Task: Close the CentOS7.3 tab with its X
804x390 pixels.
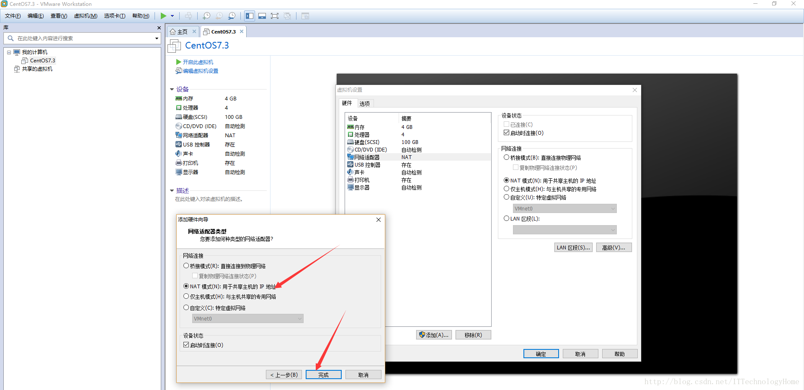Action: pyautogui.click(x=242, y=31)
